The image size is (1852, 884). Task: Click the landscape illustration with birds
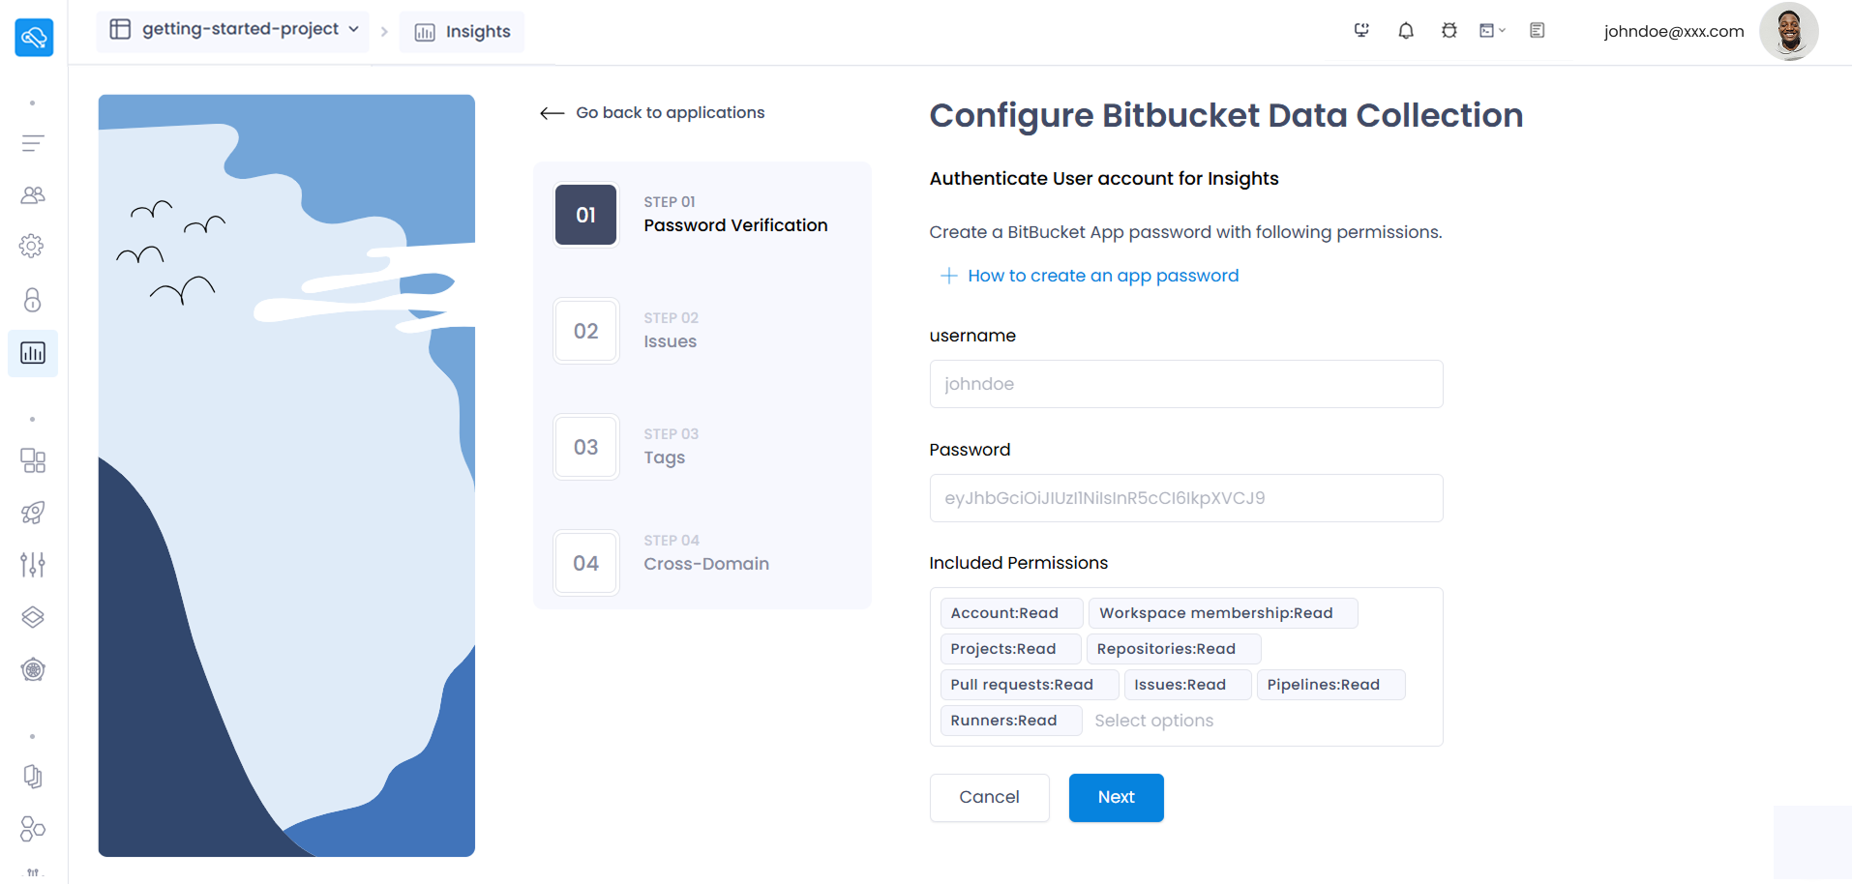(286, 476)
